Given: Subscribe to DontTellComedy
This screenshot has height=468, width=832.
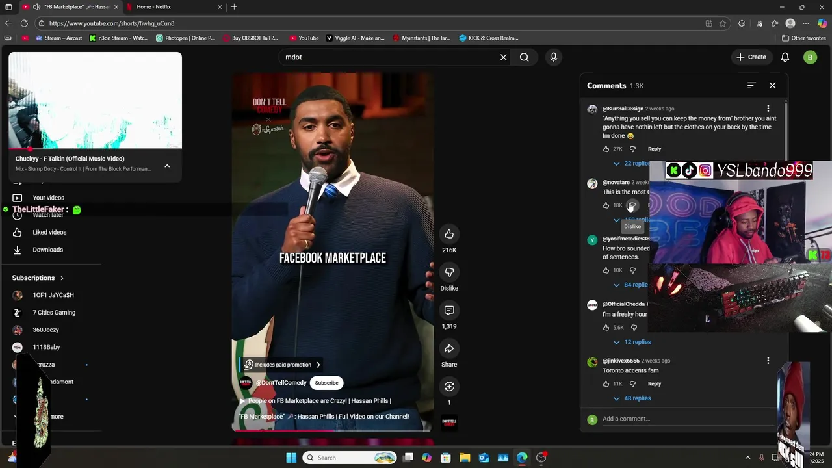Looking at the screenshot, I should 326,383.
